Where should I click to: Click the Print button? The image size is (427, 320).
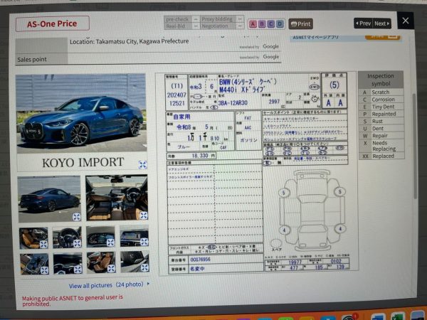pos(301,23)
